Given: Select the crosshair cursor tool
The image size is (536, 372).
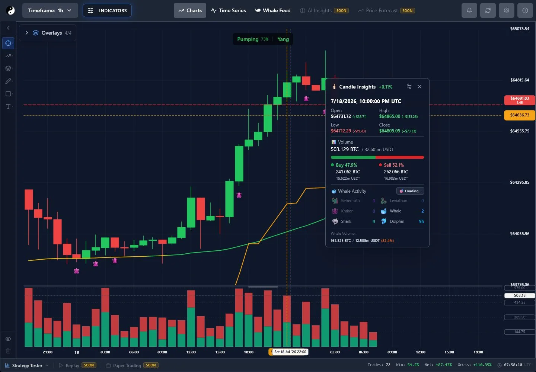Looking at the screenshot, I should click(8, 43).
